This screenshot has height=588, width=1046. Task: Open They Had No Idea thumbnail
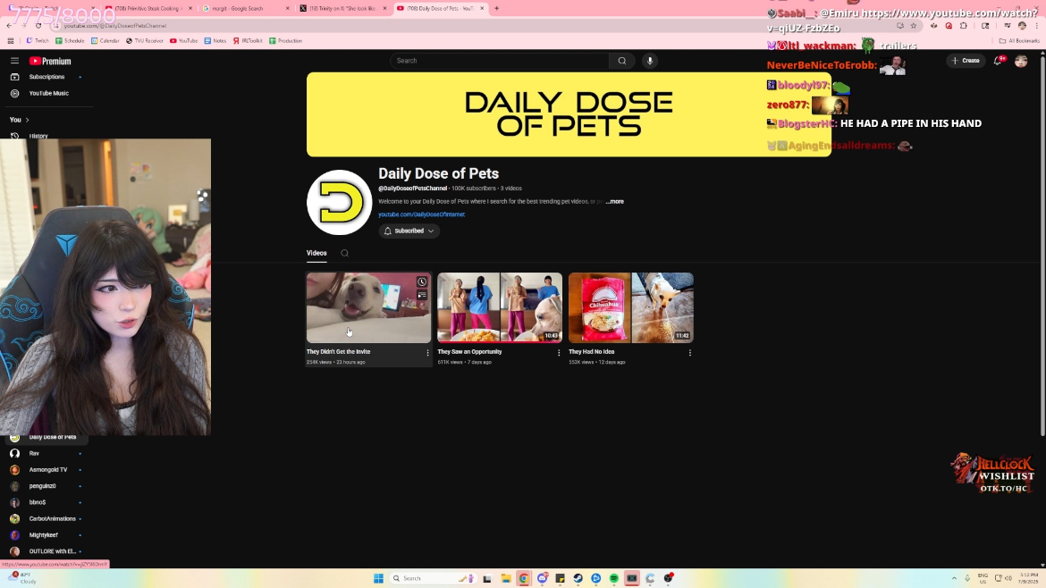pos(631,307)
